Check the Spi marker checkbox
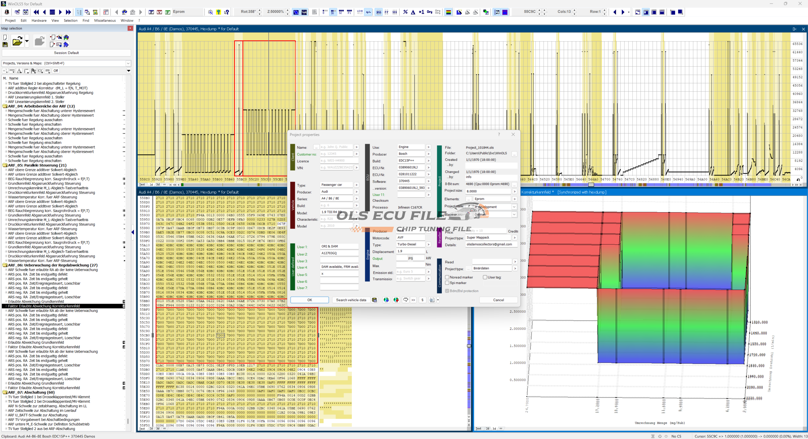The width and height of the screenshot is (808, 439). coord(447,283)
